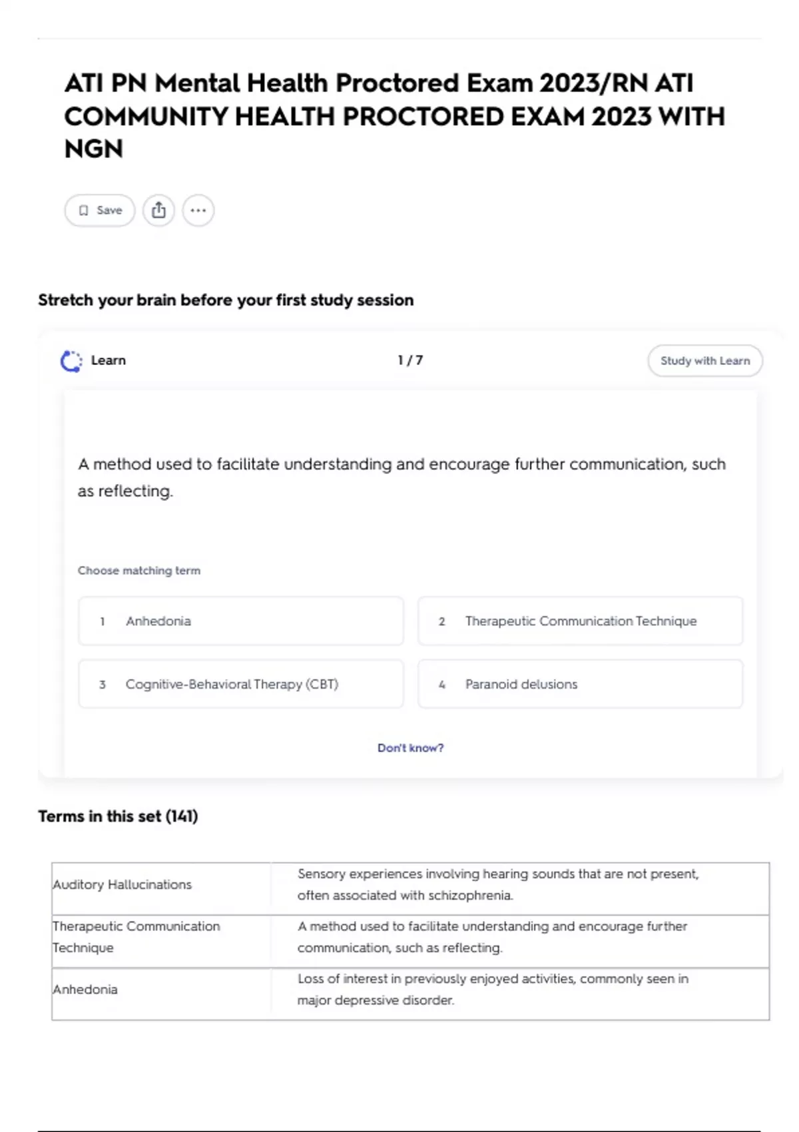799x1132 pixels.
Task: Open the three-dots more options menu
Action: tap(198, 210)
